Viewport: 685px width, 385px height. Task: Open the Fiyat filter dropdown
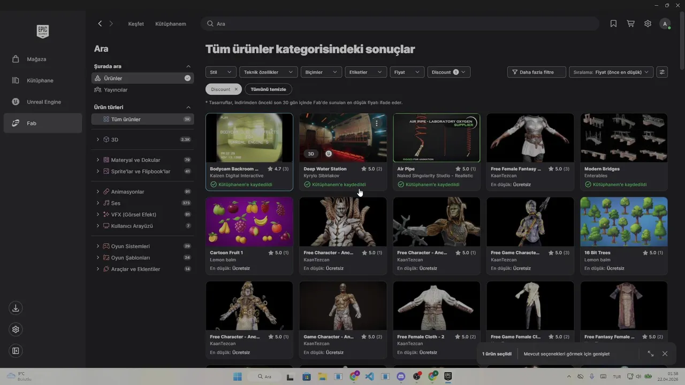click(x=407, y=72)
